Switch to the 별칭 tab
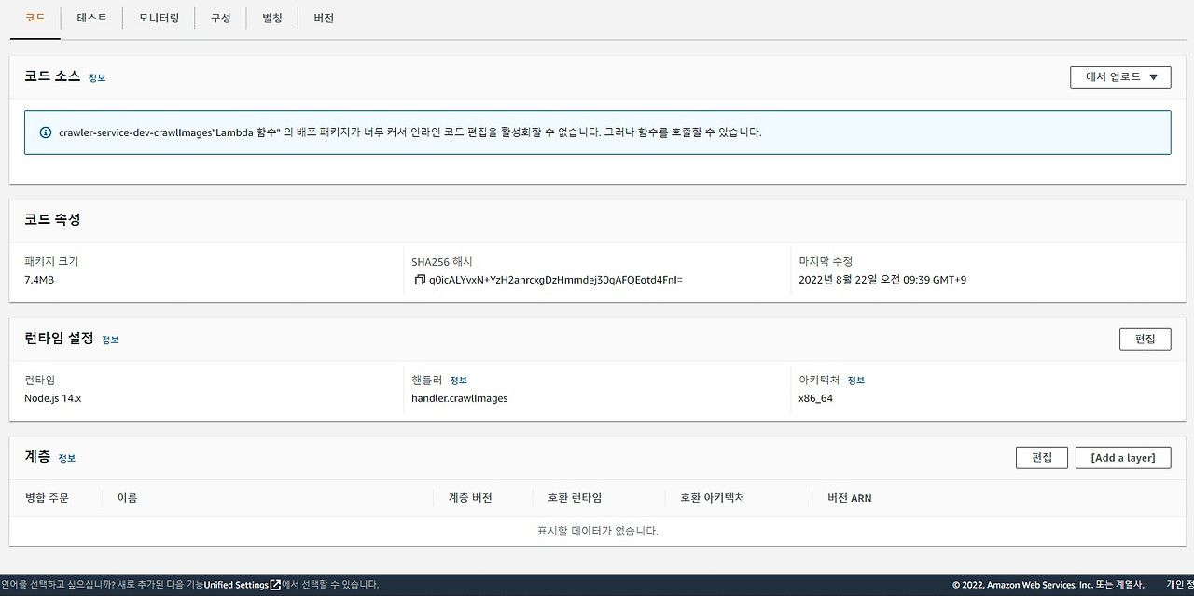 click(271, 17)
